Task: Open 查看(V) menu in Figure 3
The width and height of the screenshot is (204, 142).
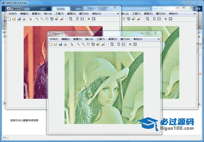Action: (77, 39)
